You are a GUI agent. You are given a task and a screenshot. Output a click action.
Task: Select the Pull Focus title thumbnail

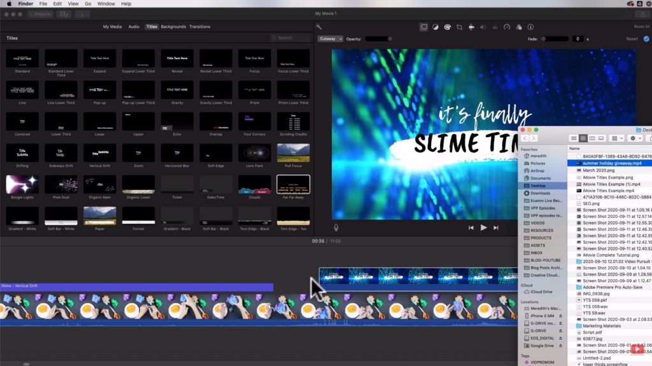pyautogui.click(x=293, y=152)
